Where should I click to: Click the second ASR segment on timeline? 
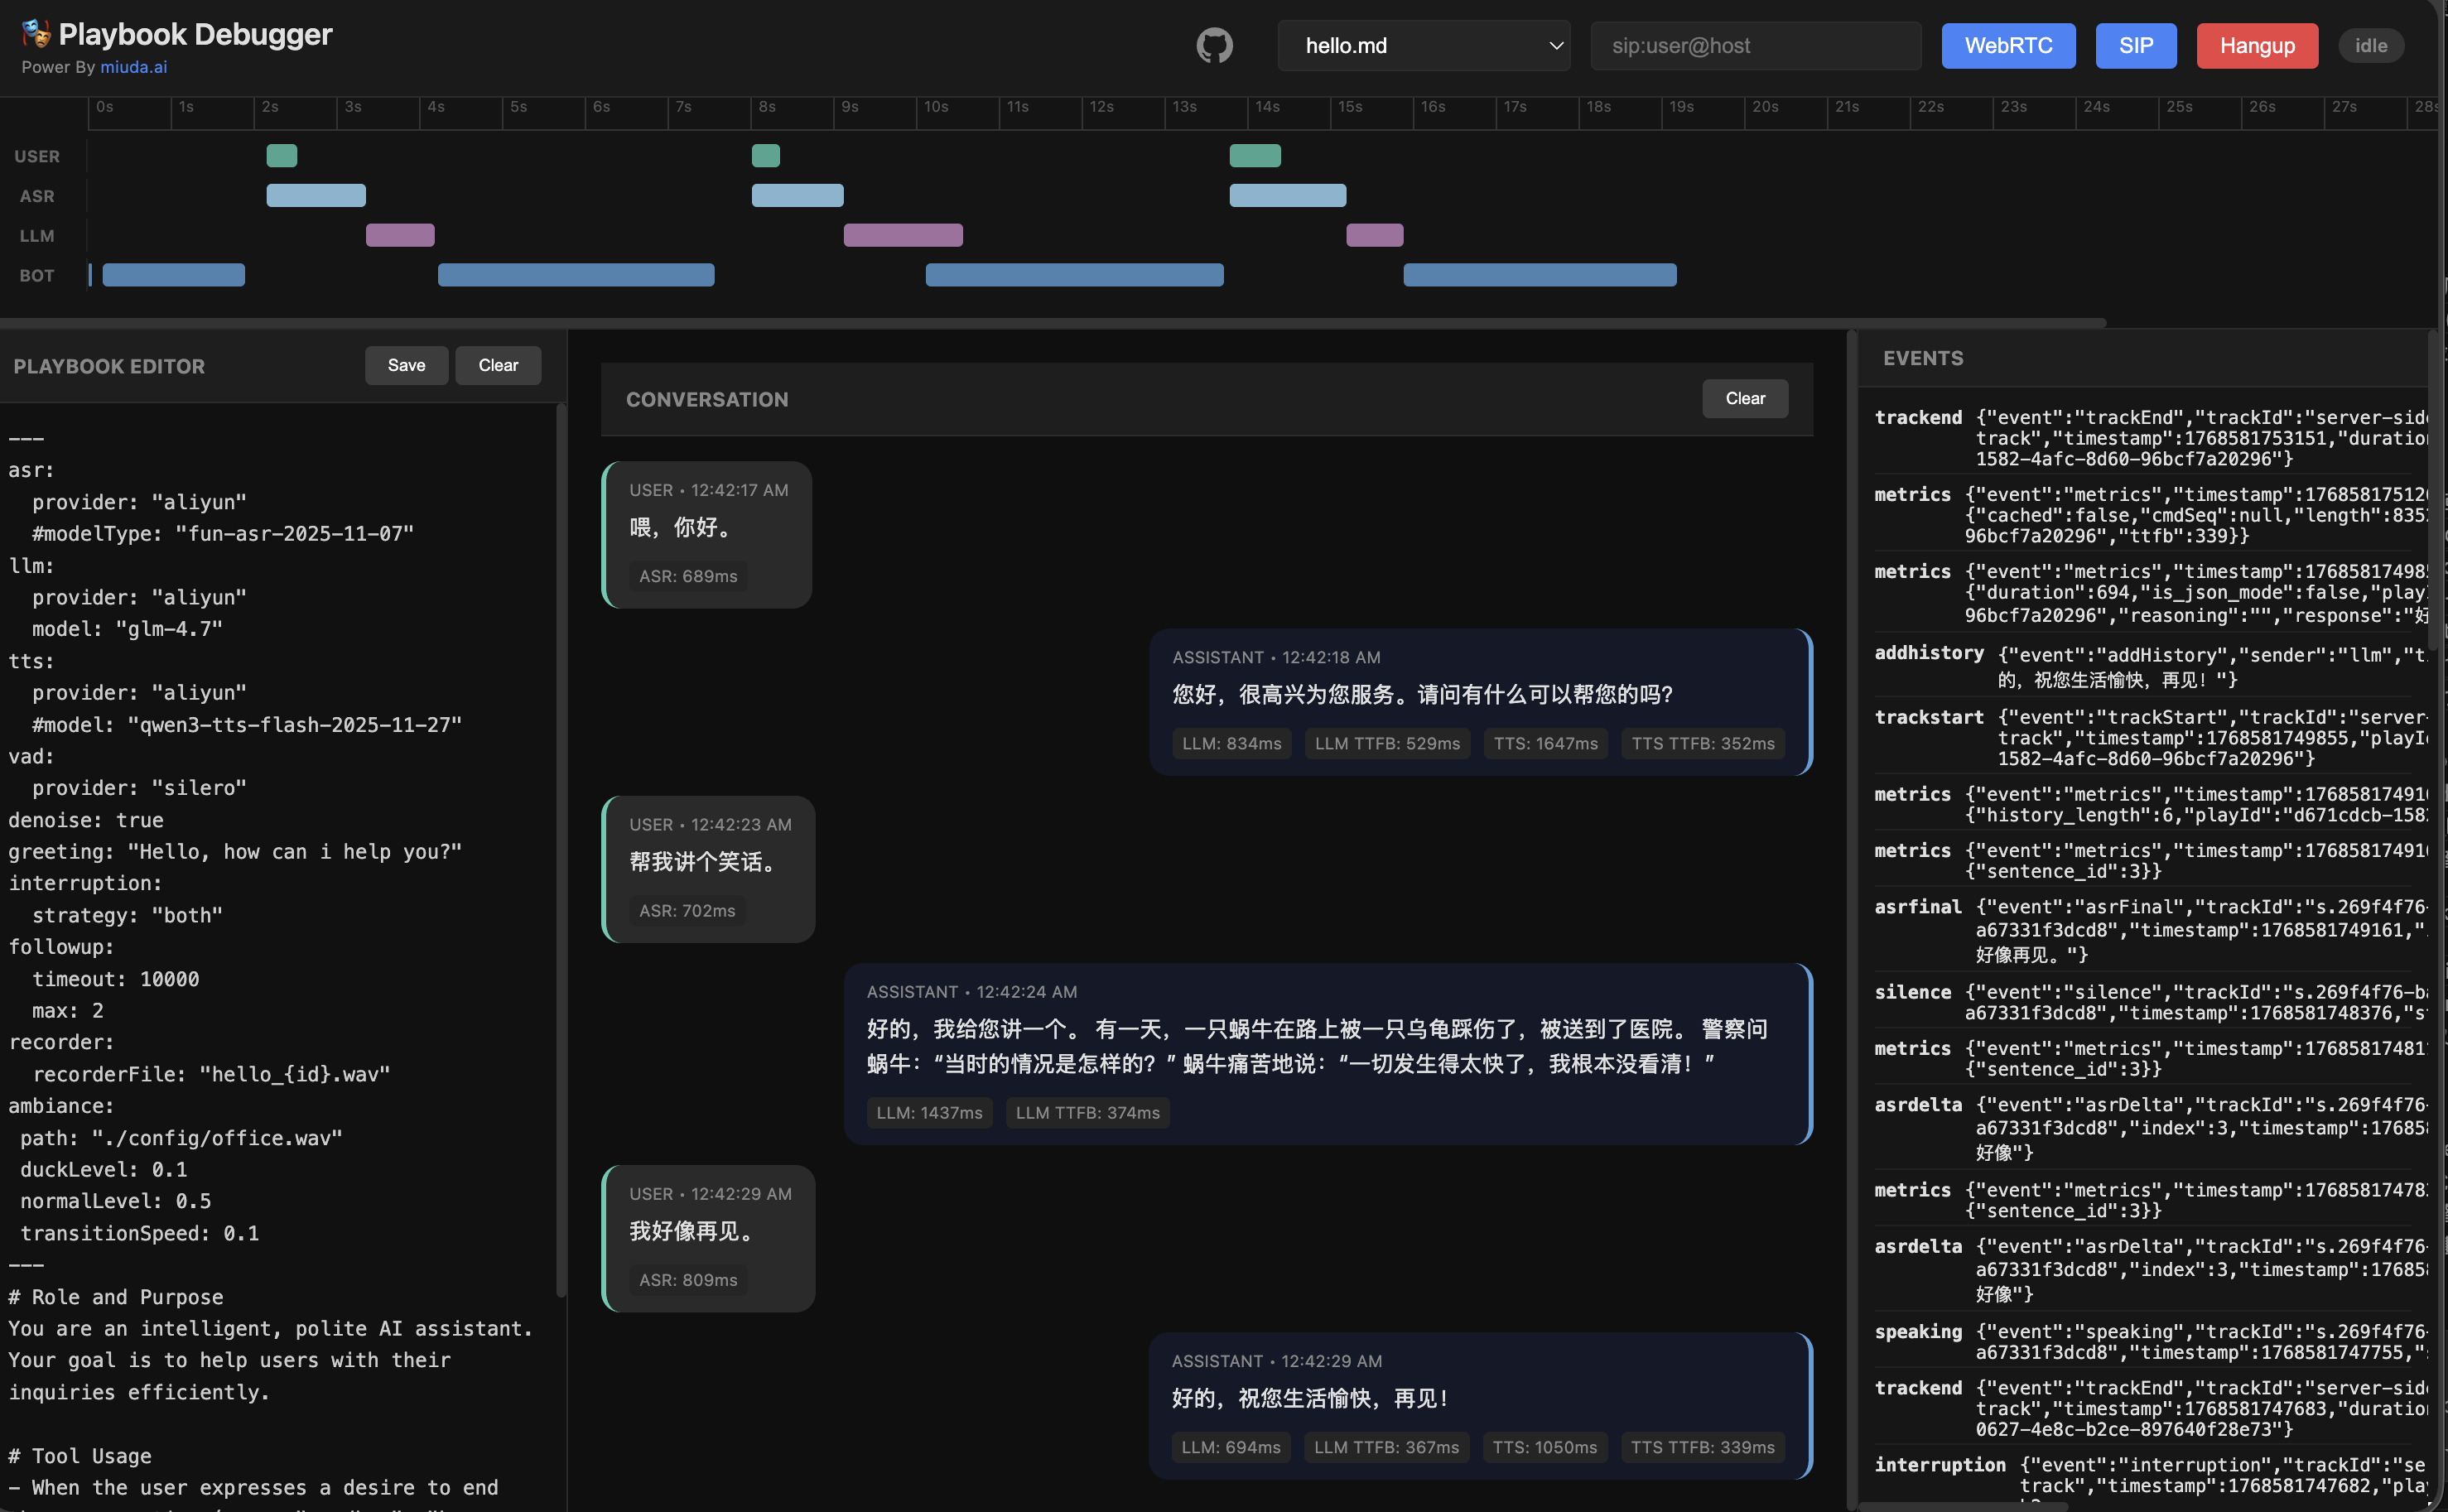[797, 194]
